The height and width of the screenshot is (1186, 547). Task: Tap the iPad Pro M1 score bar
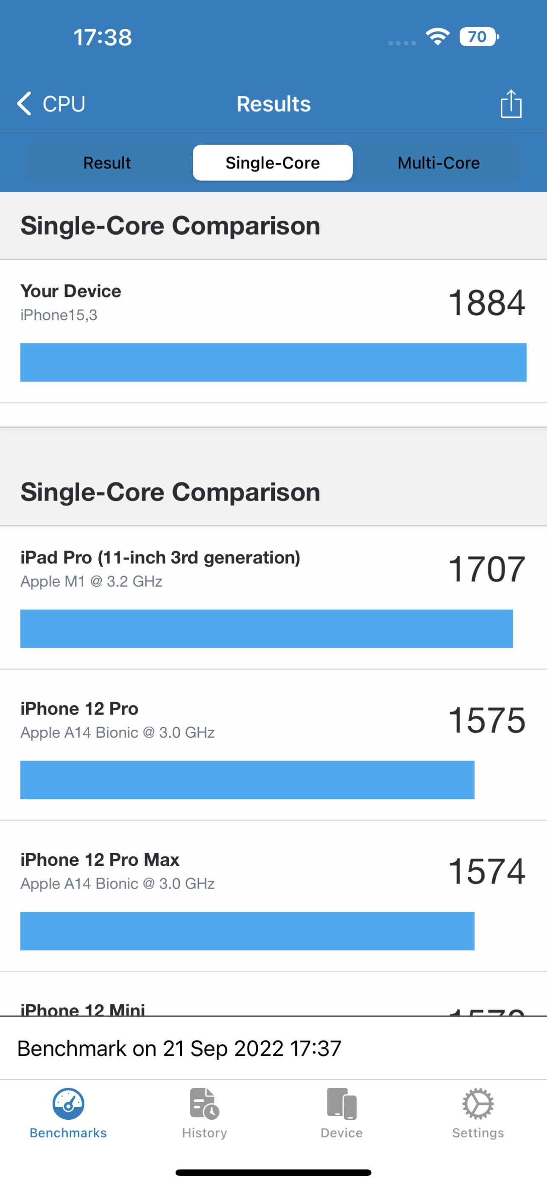266,629
